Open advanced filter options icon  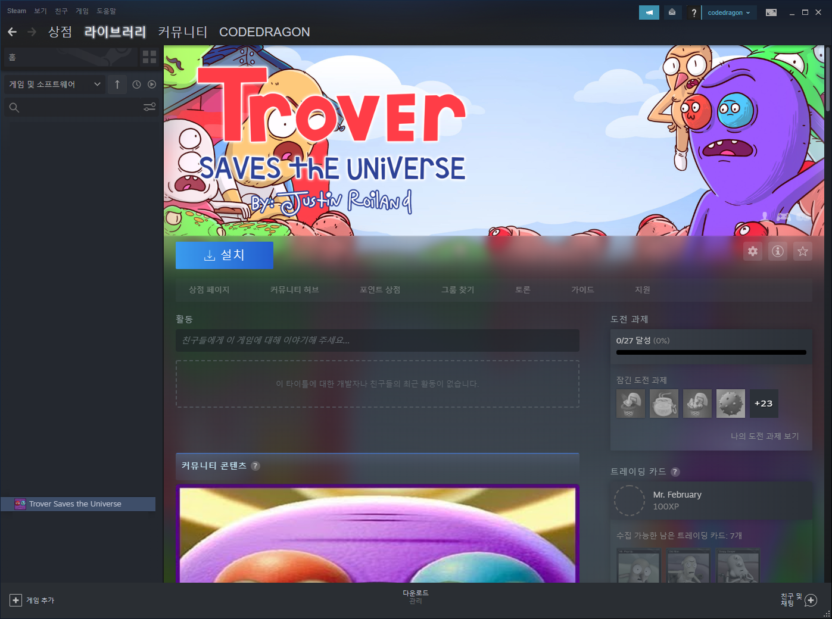click(x=149, y=107)
